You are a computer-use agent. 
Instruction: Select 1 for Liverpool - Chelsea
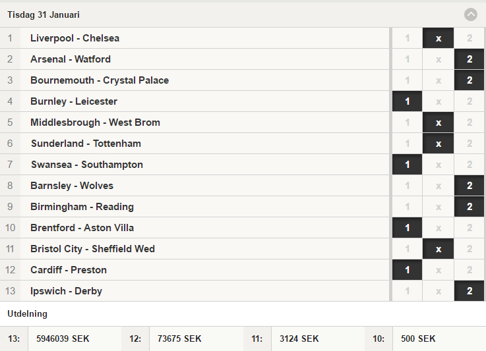coord(407,38)
